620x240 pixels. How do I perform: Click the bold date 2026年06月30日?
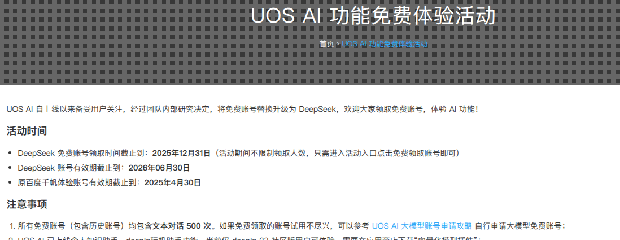[x=159, y=168]
